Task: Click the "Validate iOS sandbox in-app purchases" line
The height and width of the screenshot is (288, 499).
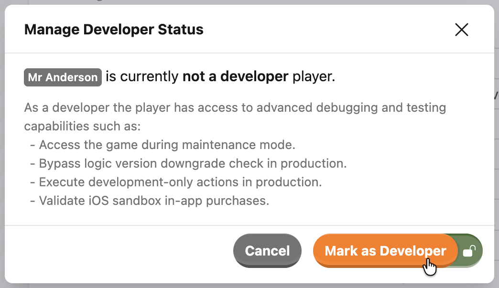Action: [150, 201]
